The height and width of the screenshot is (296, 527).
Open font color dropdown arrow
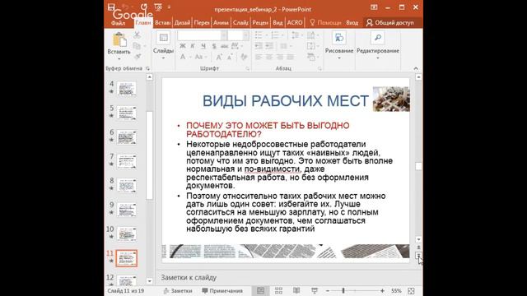click(x=190, y=57)
